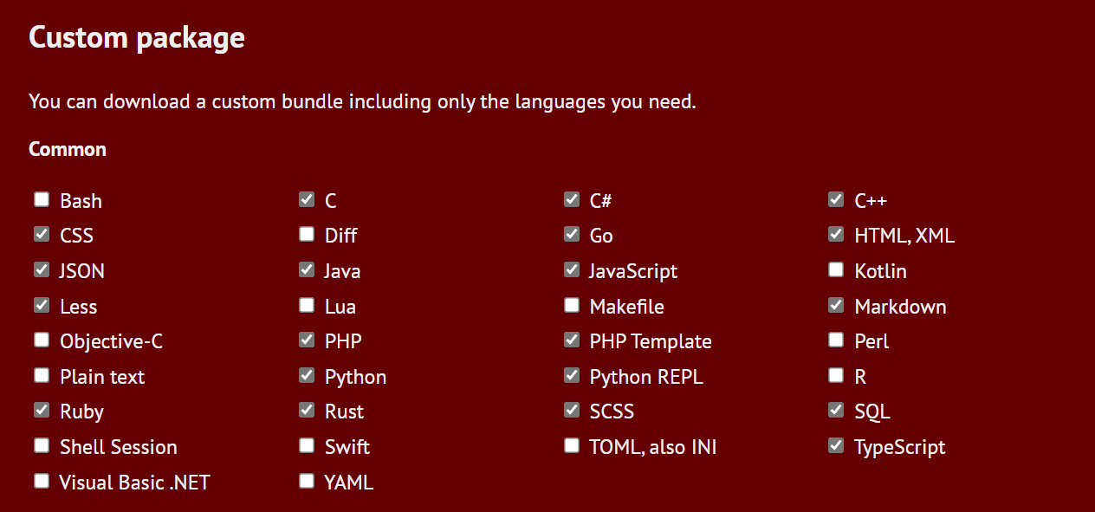Tick the Kotlin checkbox
Viewport: 1095px width, 512px height.
pyautogui.click(x=836, y=270)
